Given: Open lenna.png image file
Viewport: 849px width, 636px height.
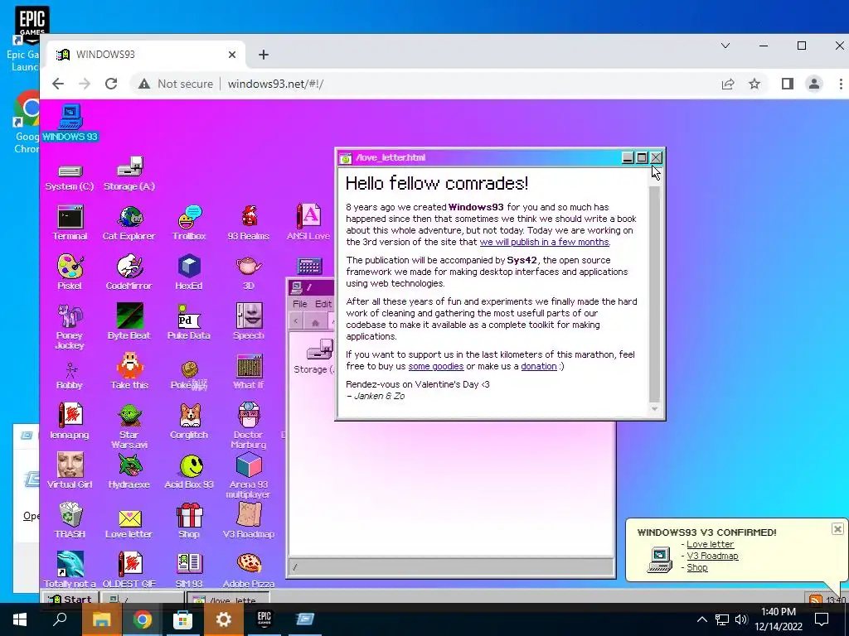Looking at the screenshot, I should click(x=70, y=421).
